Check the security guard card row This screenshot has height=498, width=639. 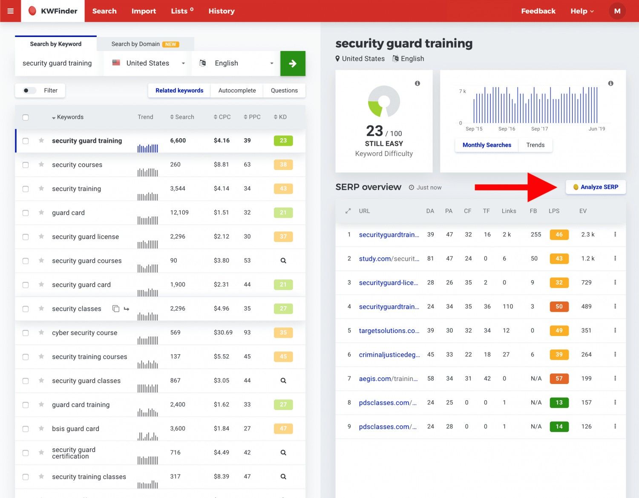[26, 285]
